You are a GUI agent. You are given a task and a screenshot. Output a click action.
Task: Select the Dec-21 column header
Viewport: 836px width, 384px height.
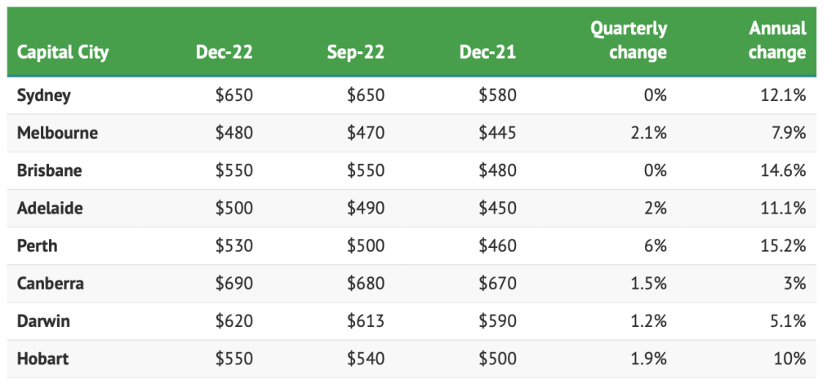487,53
